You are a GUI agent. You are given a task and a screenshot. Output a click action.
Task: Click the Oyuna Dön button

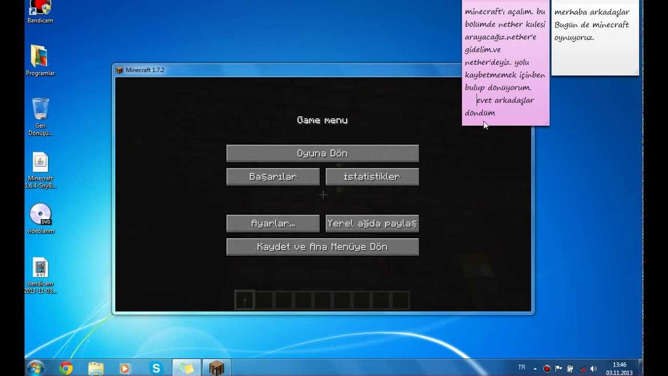pyautogui.click(x=323, y=154)
